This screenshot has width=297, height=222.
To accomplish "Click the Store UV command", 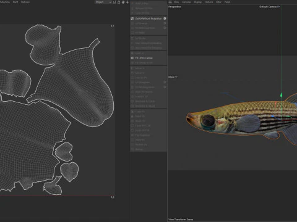I will [140, 140].
